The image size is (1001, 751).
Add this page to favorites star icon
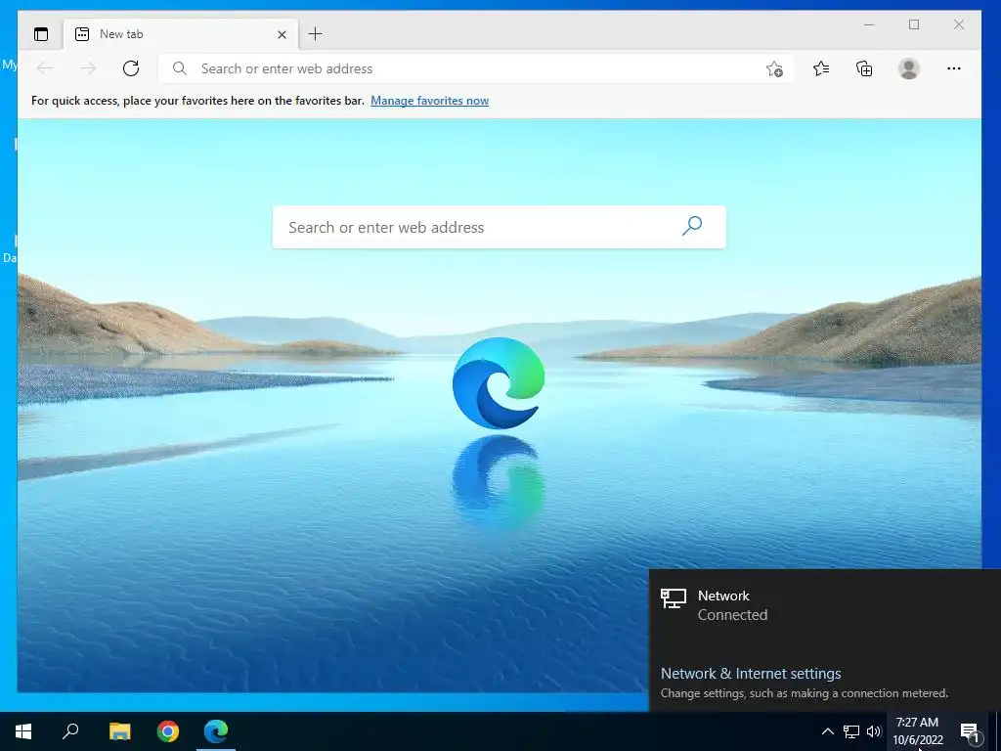774,69
